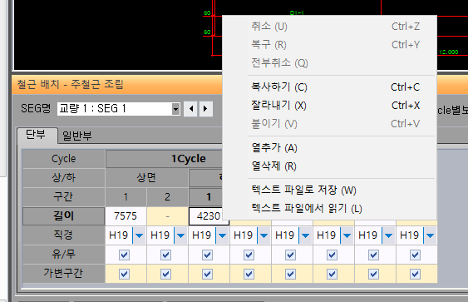Open 직경 dropdown in seventh column

click(388, 235)
